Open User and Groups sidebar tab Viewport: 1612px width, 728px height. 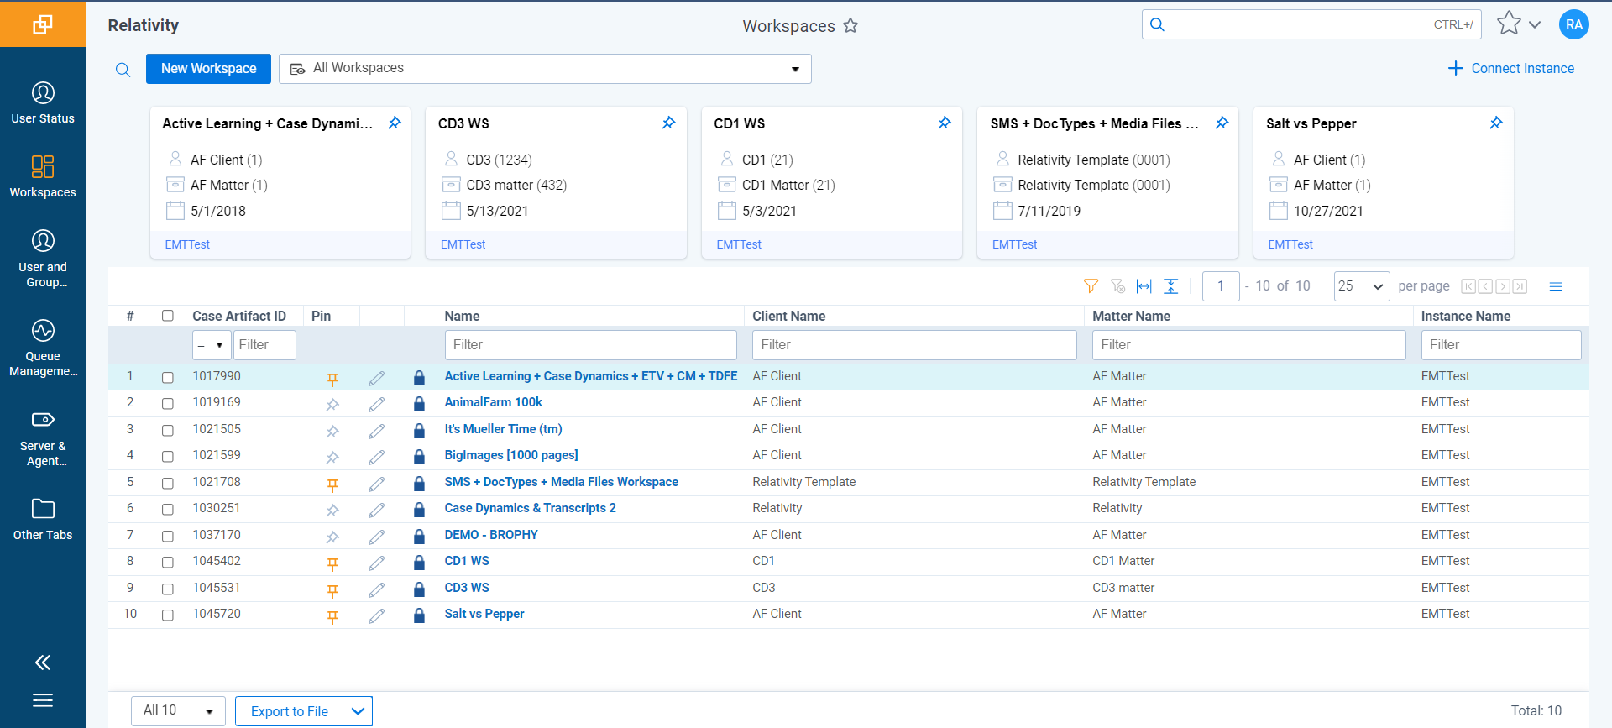coord(43,259)
